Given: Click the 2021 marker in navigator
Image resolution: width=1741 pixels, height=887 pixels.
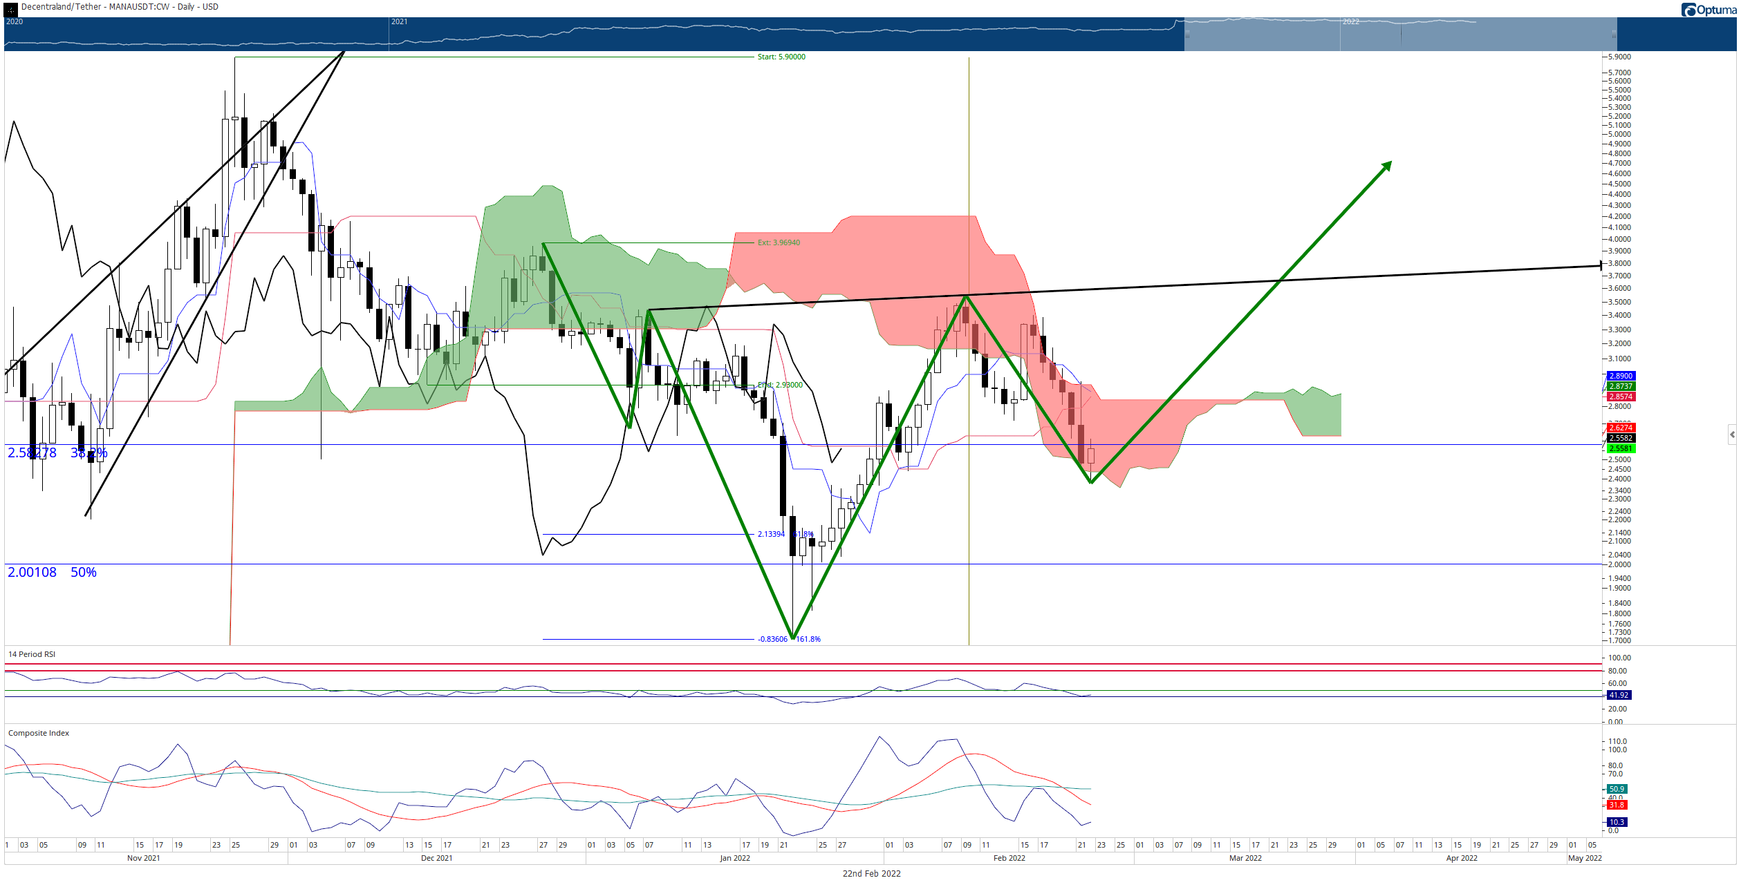Looking at the screenshot, I should (399, 22).
